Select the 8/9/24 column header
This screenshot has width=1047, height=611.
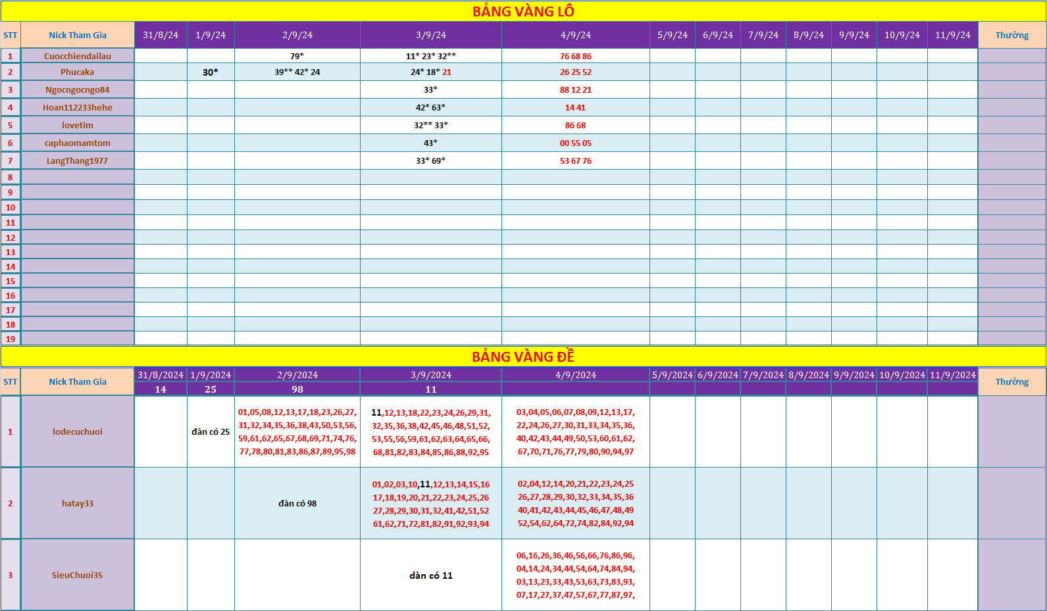click(809, 35)
